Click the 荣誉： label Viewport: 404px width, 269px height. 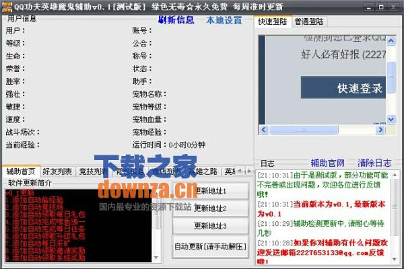[15, 69]
